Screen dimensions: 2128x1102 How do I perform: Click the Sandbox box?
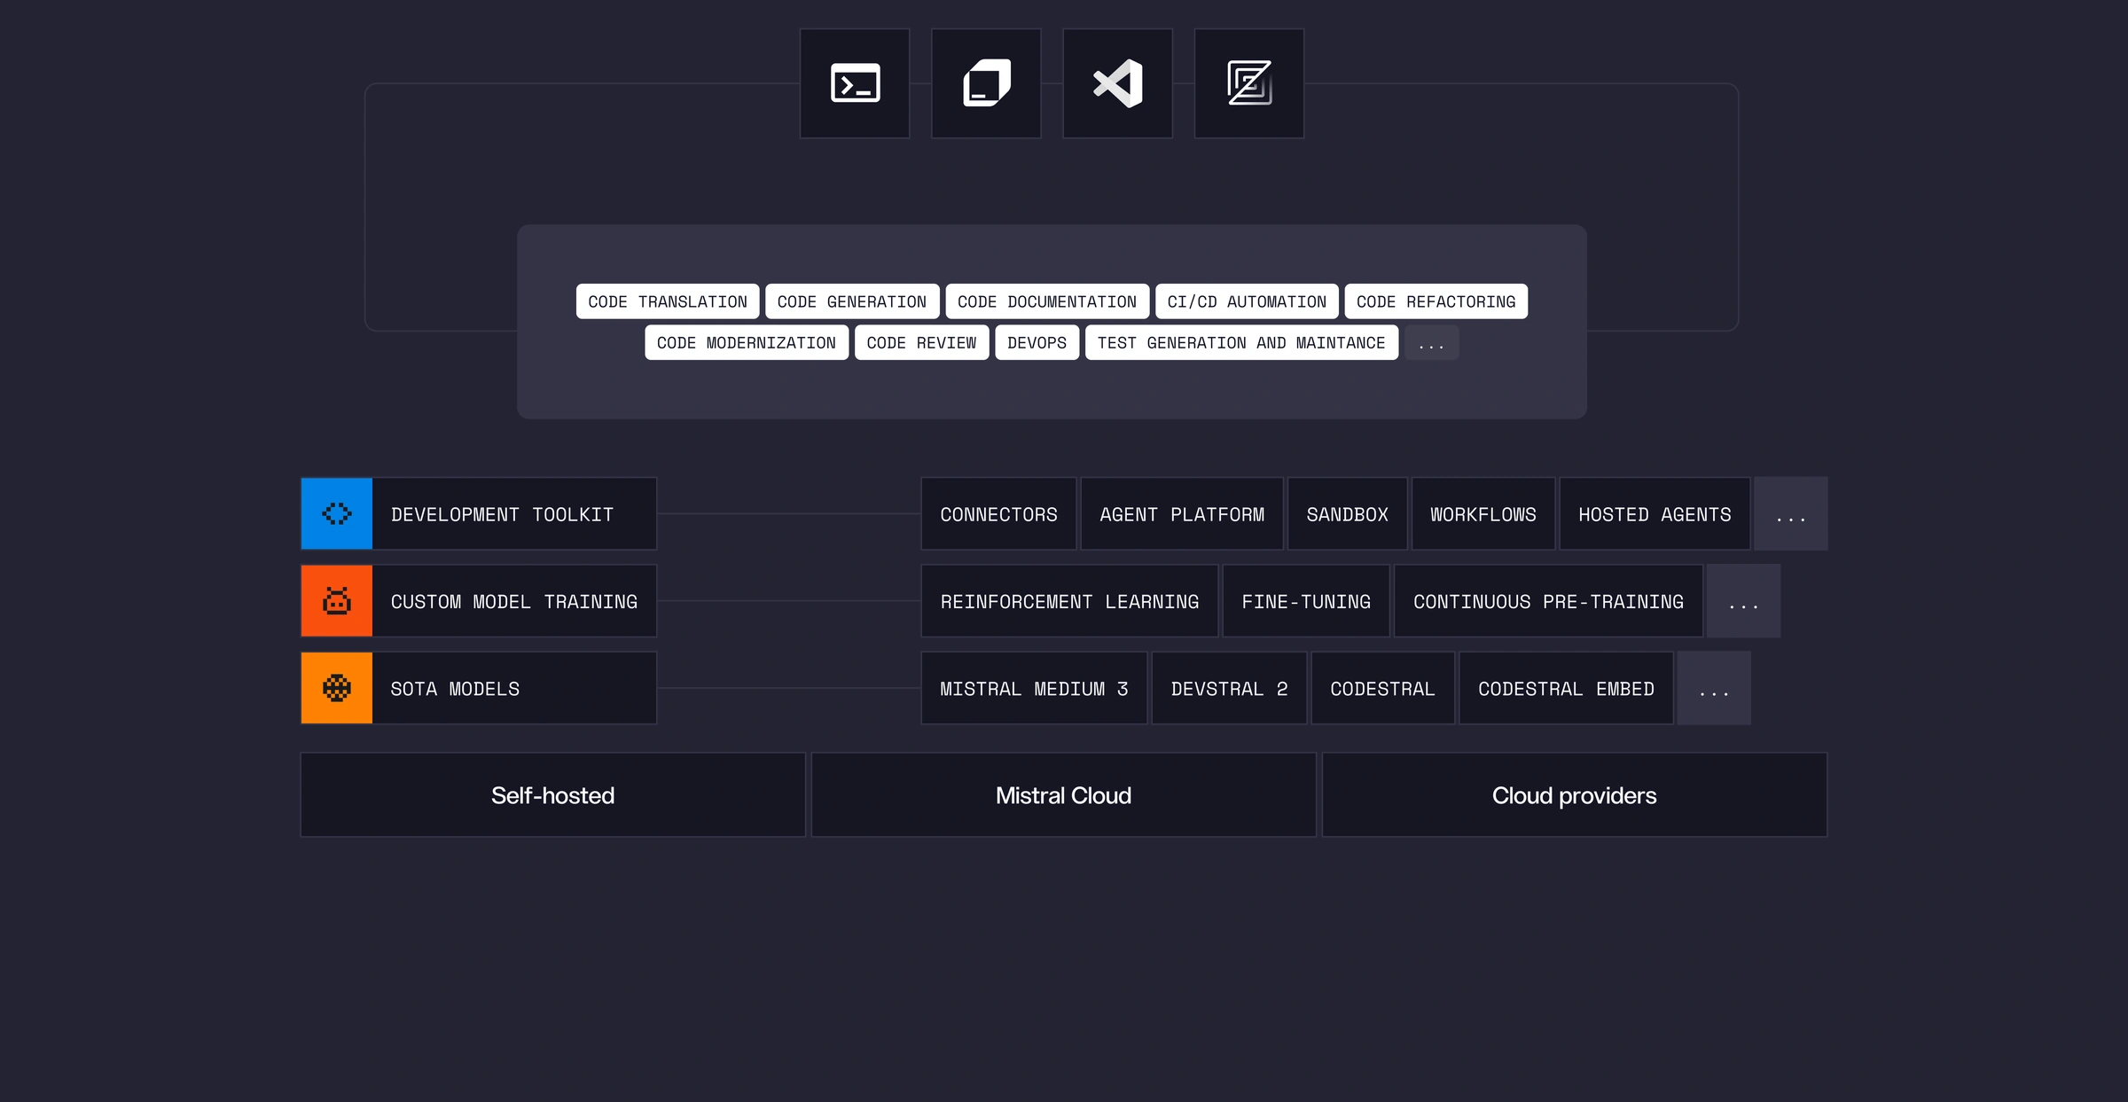tap(1347, 513)
